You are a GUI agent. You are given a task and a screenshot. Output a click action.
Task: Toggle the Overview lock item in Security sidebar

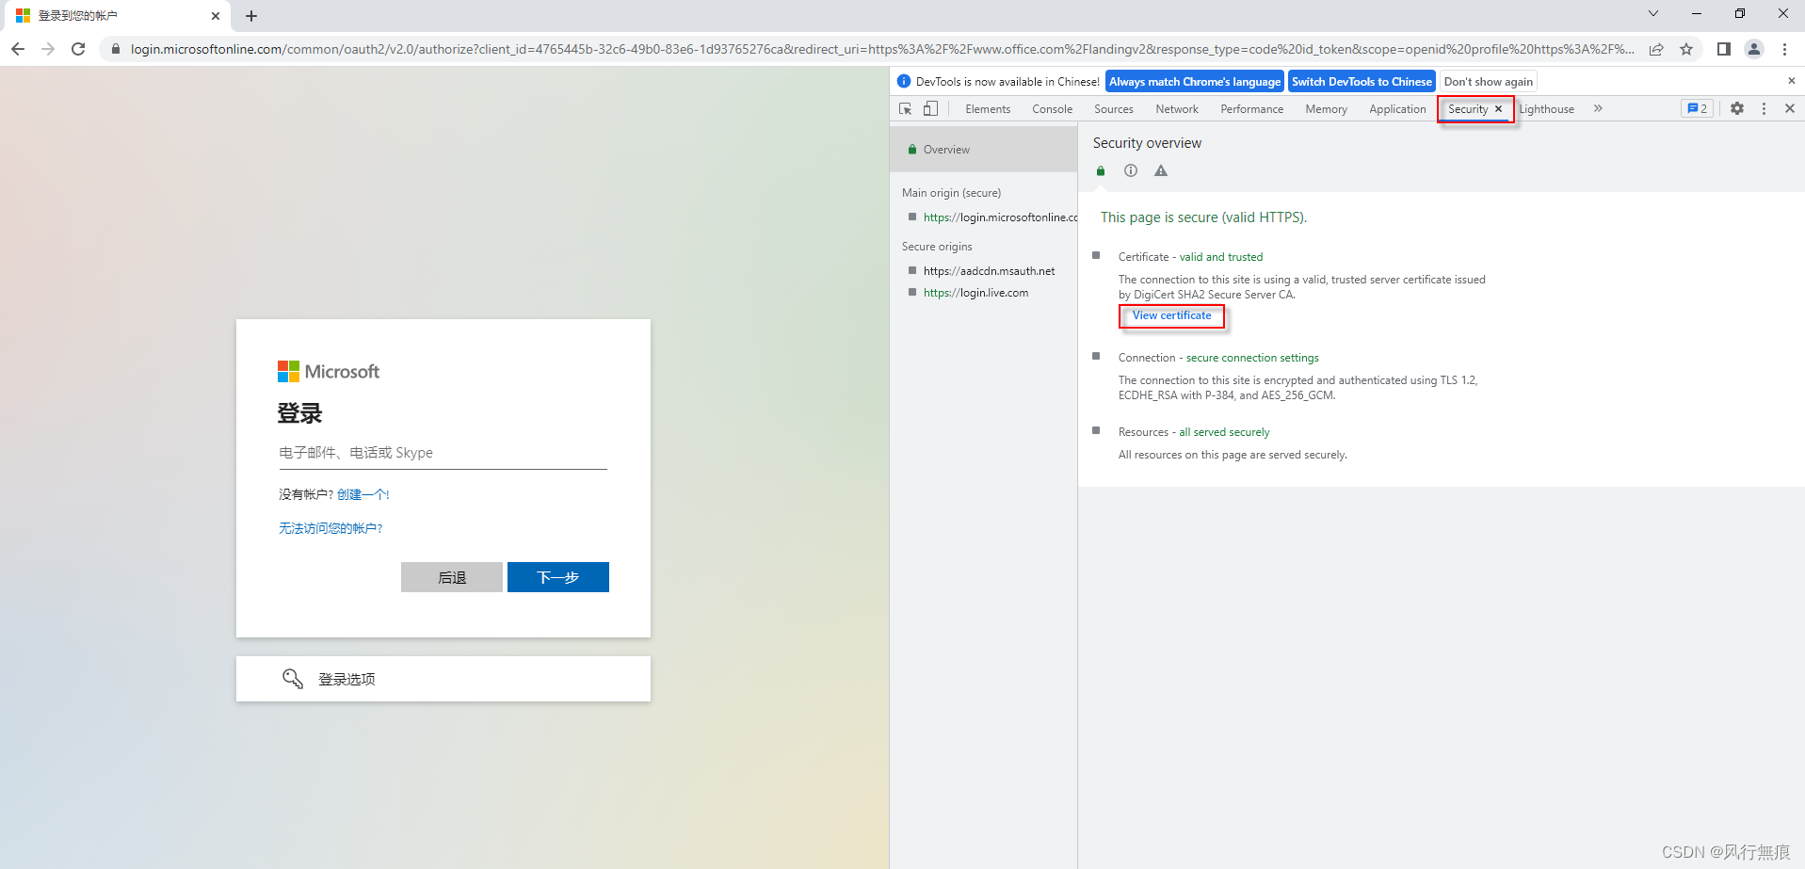point(944,149)
